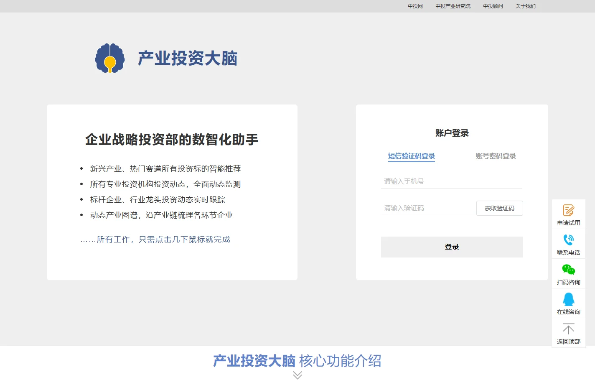Click the 申请试用 edit icon
The height and width of the screenshot is (390, 595).
569,210
